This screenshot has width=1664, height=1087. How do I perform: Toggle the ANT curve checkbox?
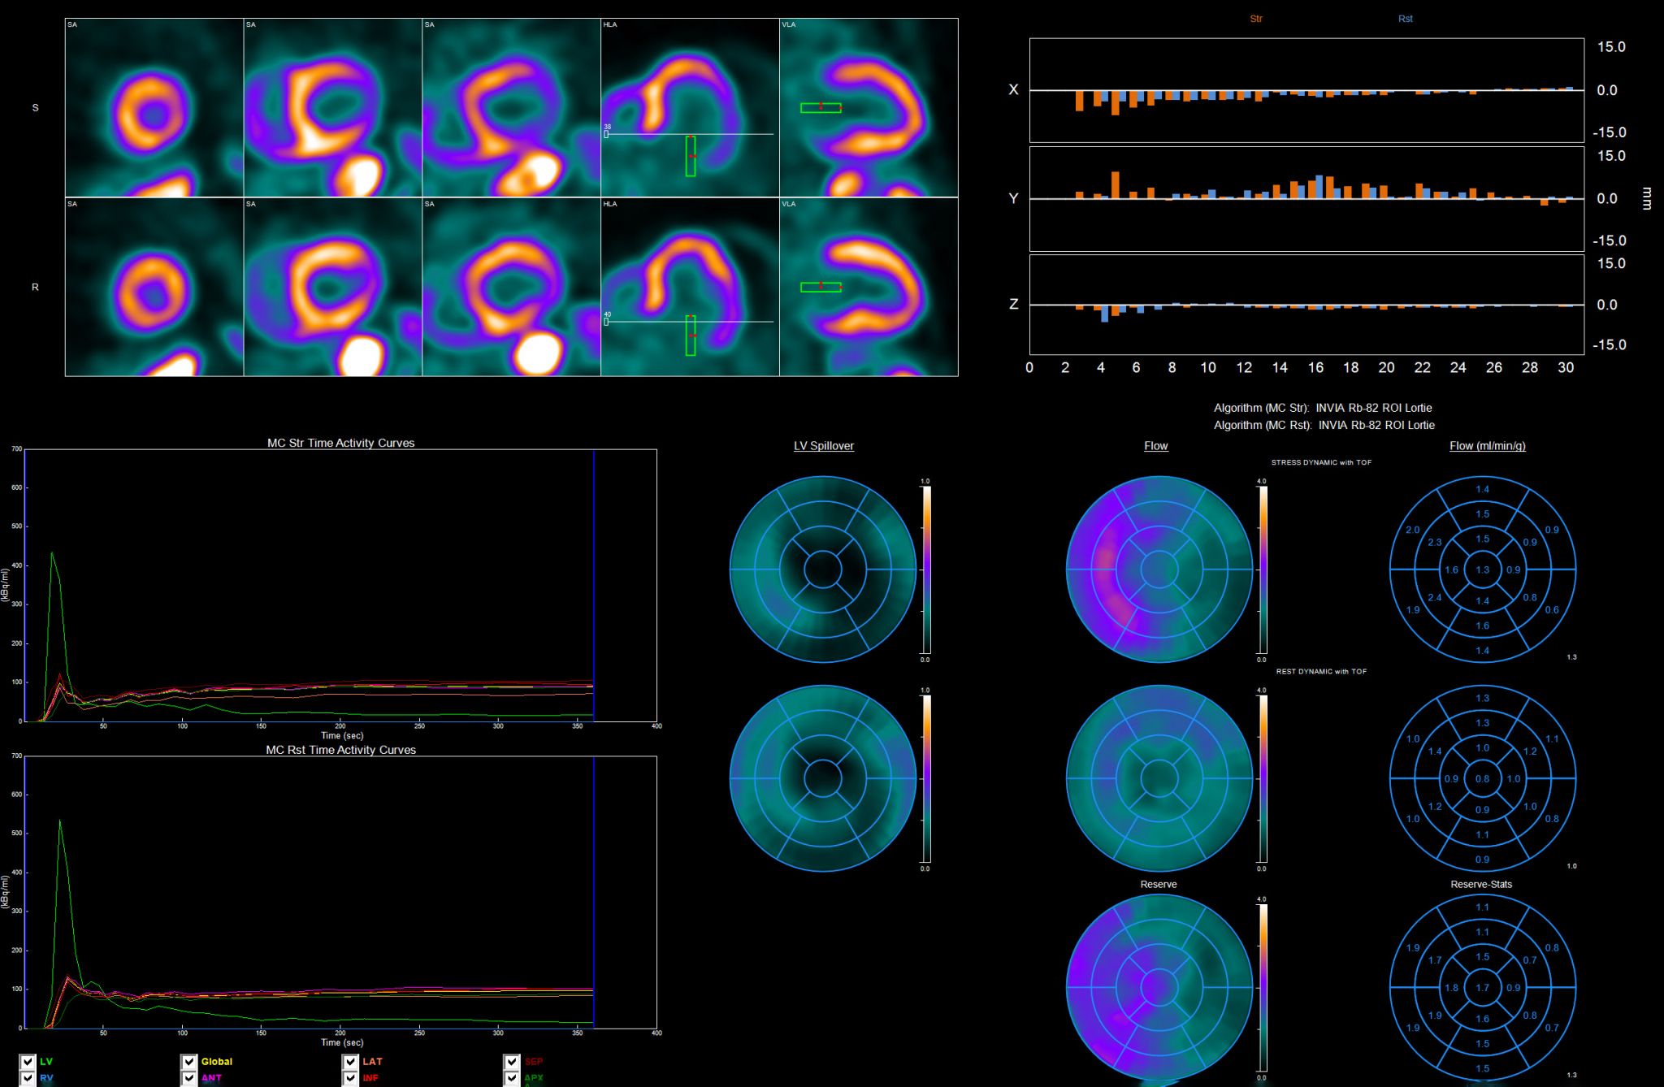(x=189, y=1078)
